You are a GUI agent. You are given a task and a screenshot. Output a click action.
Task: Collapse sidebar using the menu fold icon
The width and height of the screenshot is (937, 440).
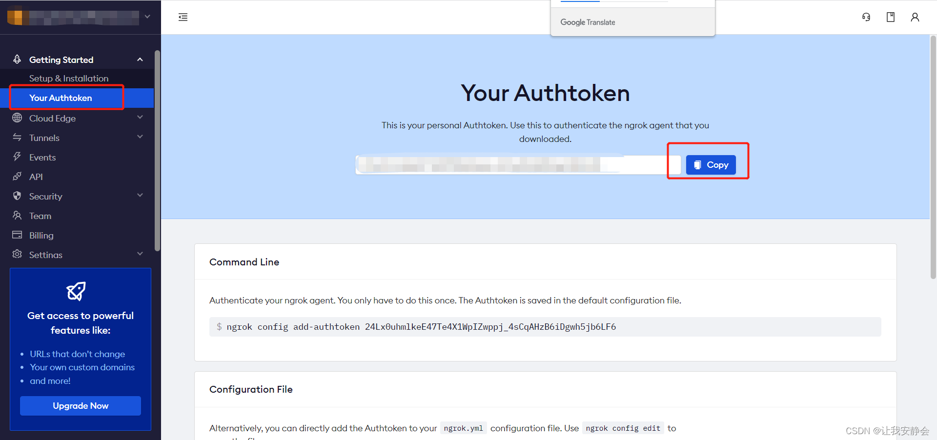[x=183, y=17]
